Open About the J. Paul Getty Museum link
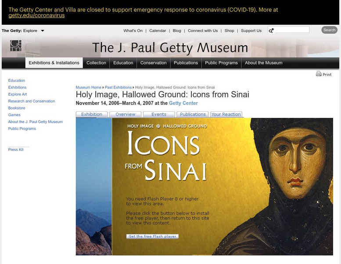341x264 pixels. click(x=35, y=121)
